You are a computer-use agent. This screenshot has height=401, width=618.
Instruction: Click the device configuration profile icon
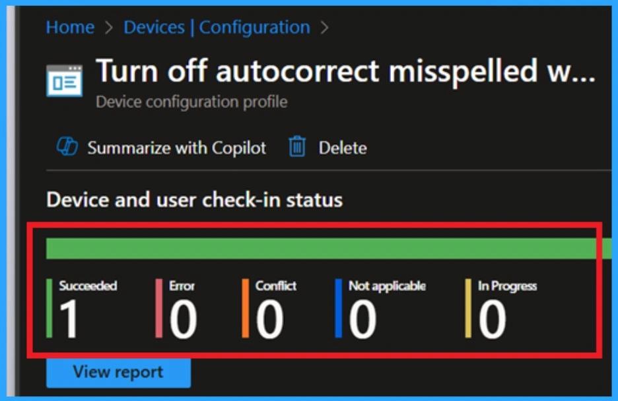tap(65, 80)
